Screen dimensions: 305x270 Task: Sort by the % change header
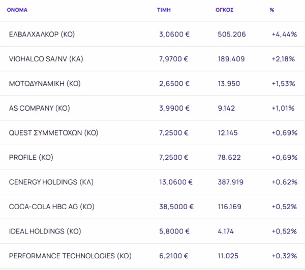(x=272, y=10)
